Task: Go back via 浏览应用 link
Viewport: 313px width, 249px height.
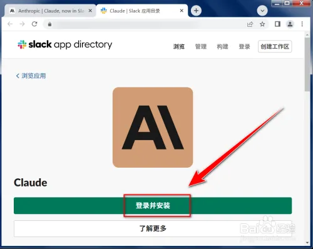Action: click(31, 76)
